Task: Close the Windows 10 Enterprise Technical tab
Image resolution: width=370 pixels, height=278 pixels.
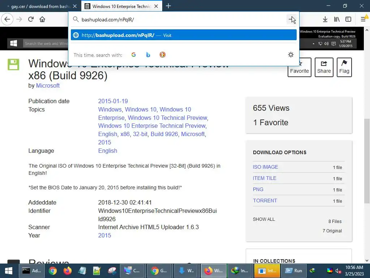Action: coord(156,6)
